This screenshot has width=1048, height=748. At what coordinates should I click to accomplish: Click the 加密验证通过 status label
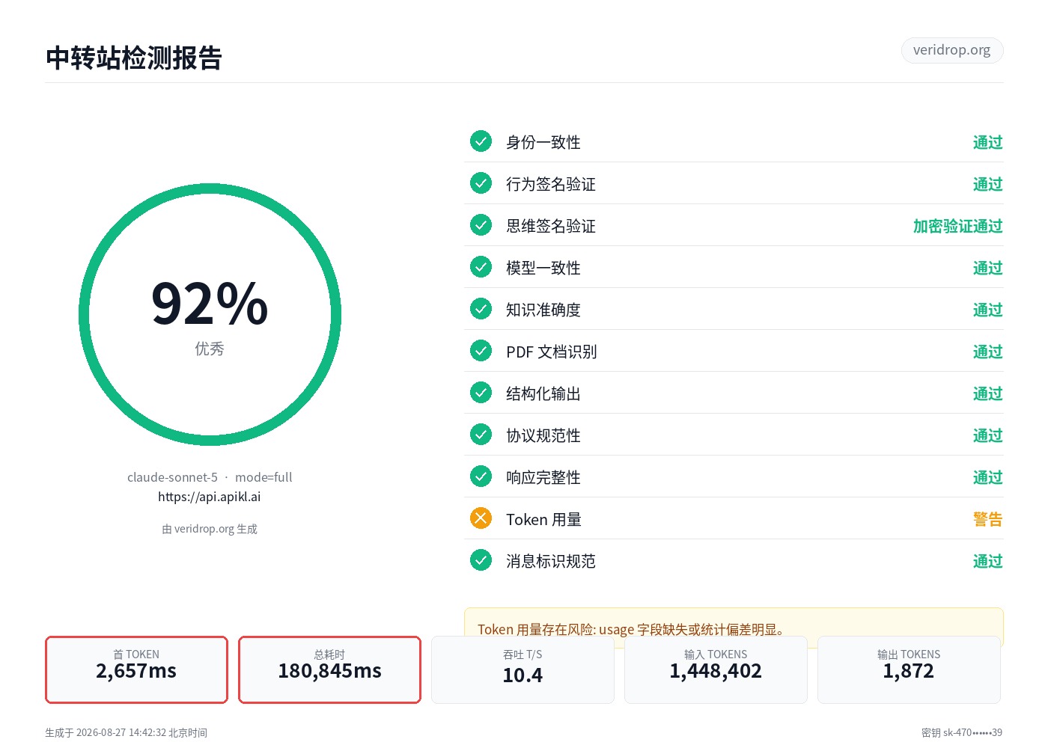pos(957,226)
